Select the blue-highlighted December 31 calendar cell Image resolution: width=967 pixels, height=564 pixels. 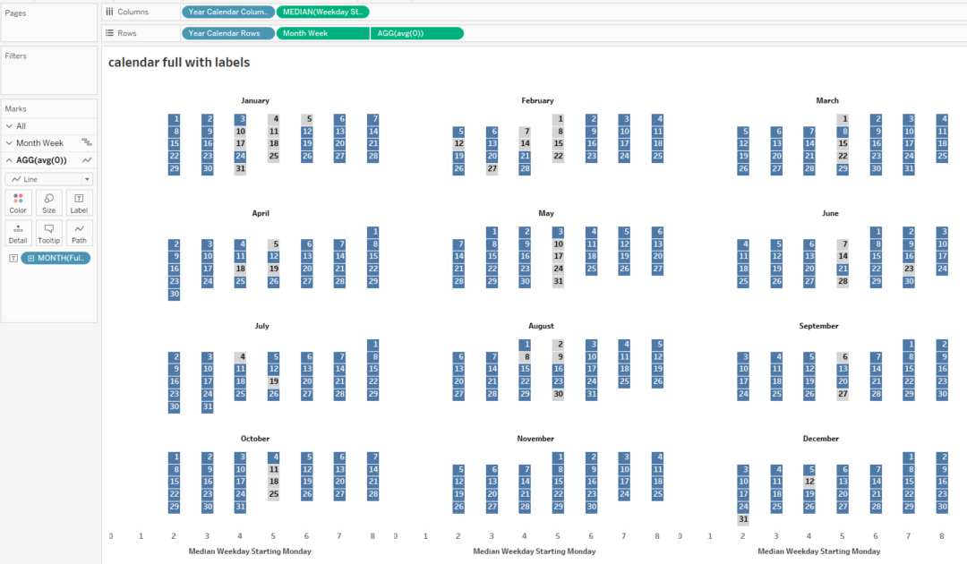[744, 519]
